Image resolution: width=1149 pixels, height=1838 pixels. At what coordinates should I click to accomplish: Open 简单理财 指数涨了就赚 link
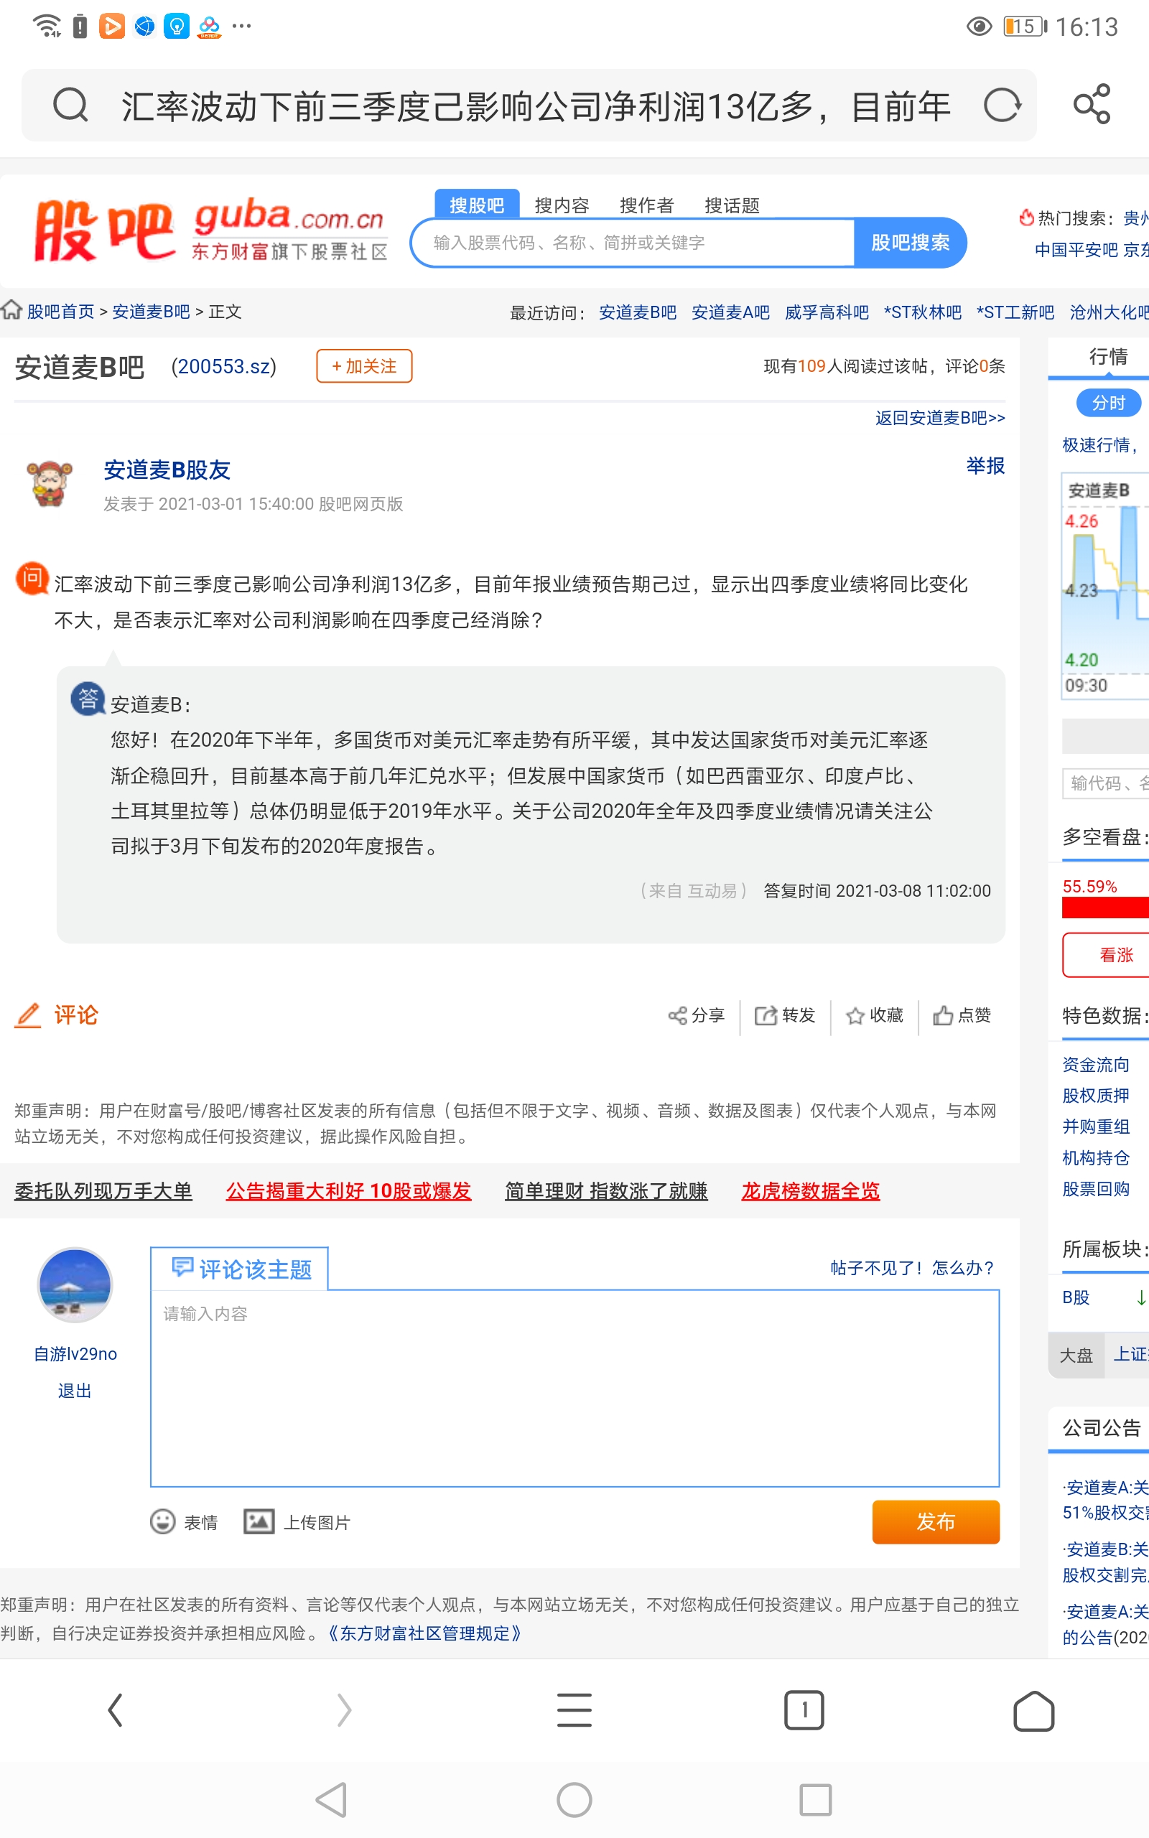click(606, 1191)
